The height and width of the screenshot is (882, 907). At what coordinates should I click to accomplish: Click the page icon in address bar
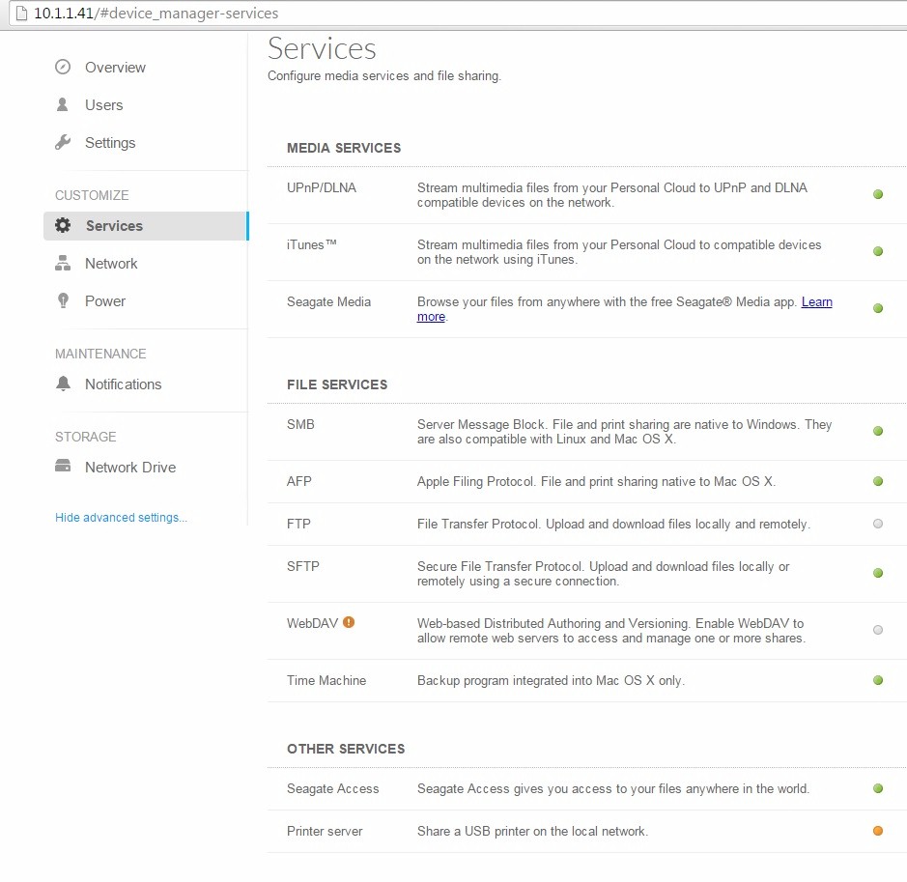coord(21,13)
